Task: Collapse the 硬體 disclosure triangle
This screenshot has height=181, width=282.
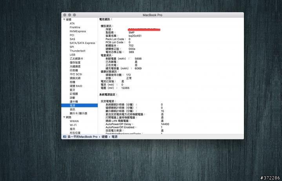Action: coord(64,20)
